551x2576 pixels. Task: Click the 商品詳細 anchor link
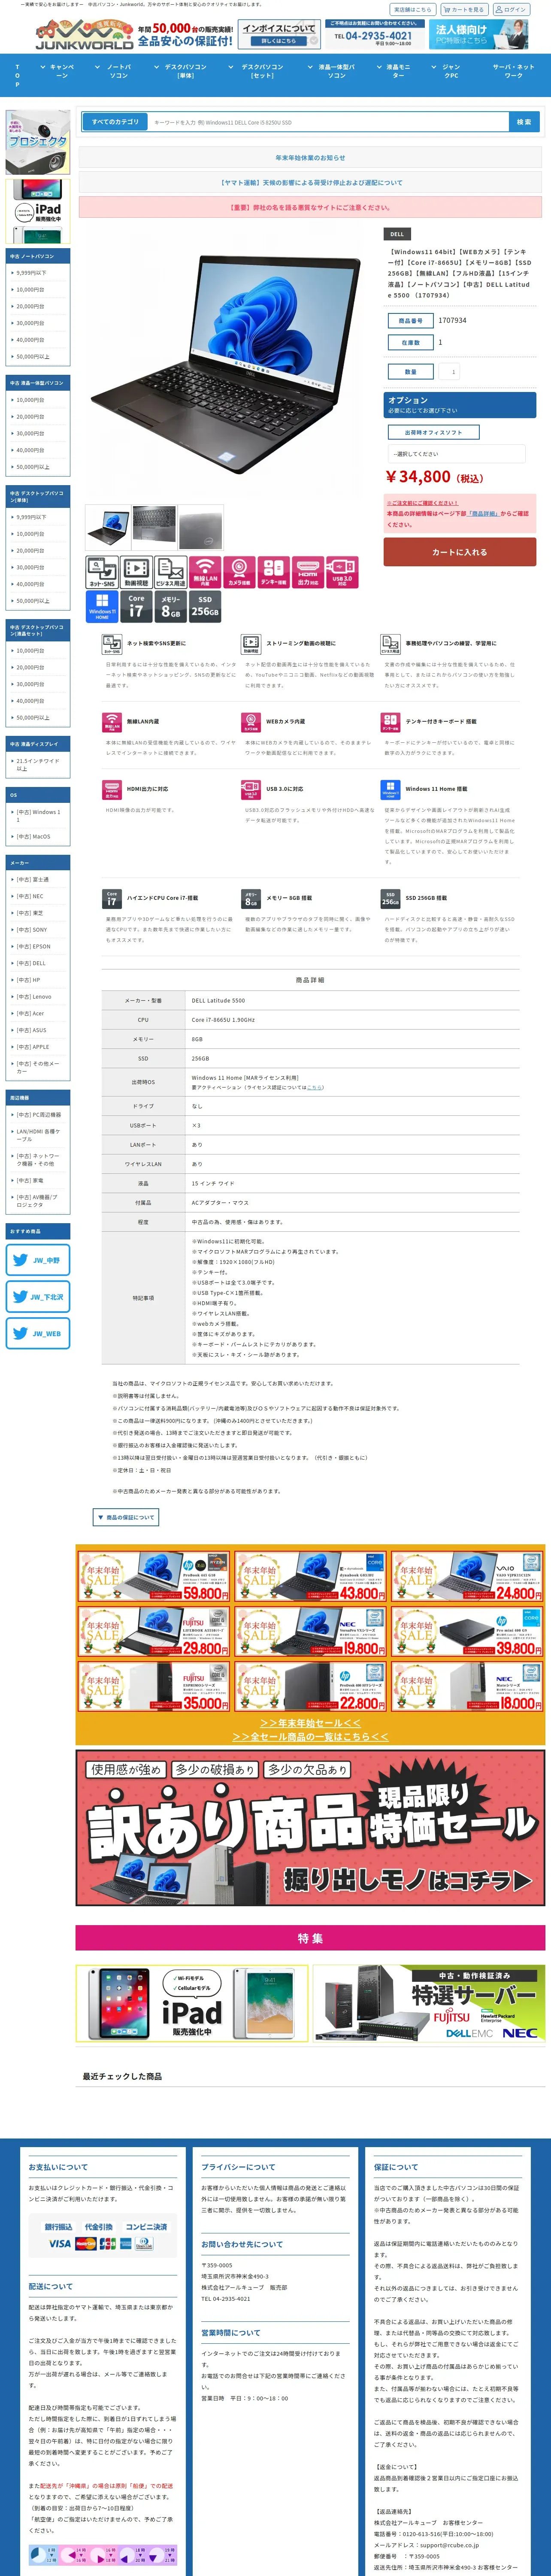coord(483,513)
